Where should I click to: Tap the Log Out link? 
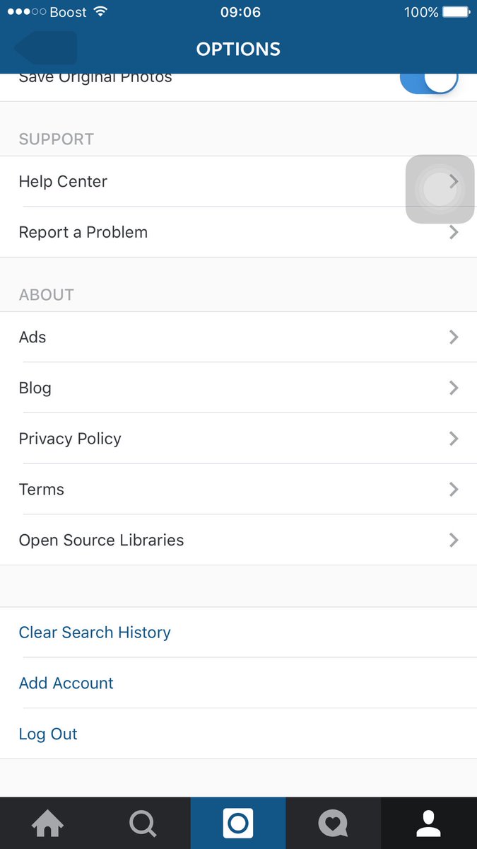[48, 734]
